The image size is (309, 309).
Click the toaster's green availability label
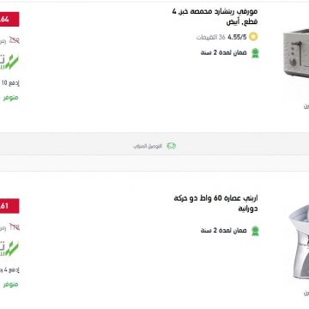10,98
